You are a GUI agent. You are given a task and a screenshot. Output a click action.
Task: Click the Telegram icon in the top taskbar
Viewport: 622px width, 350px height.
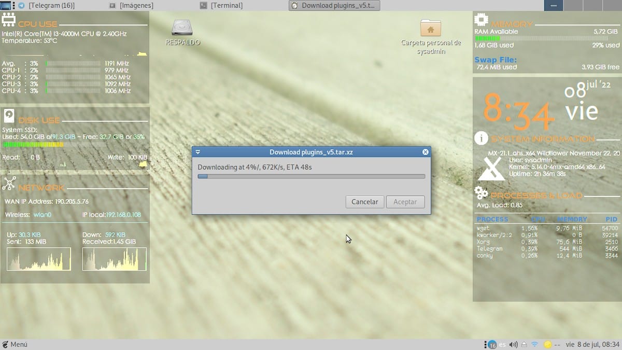pos(21,5)
